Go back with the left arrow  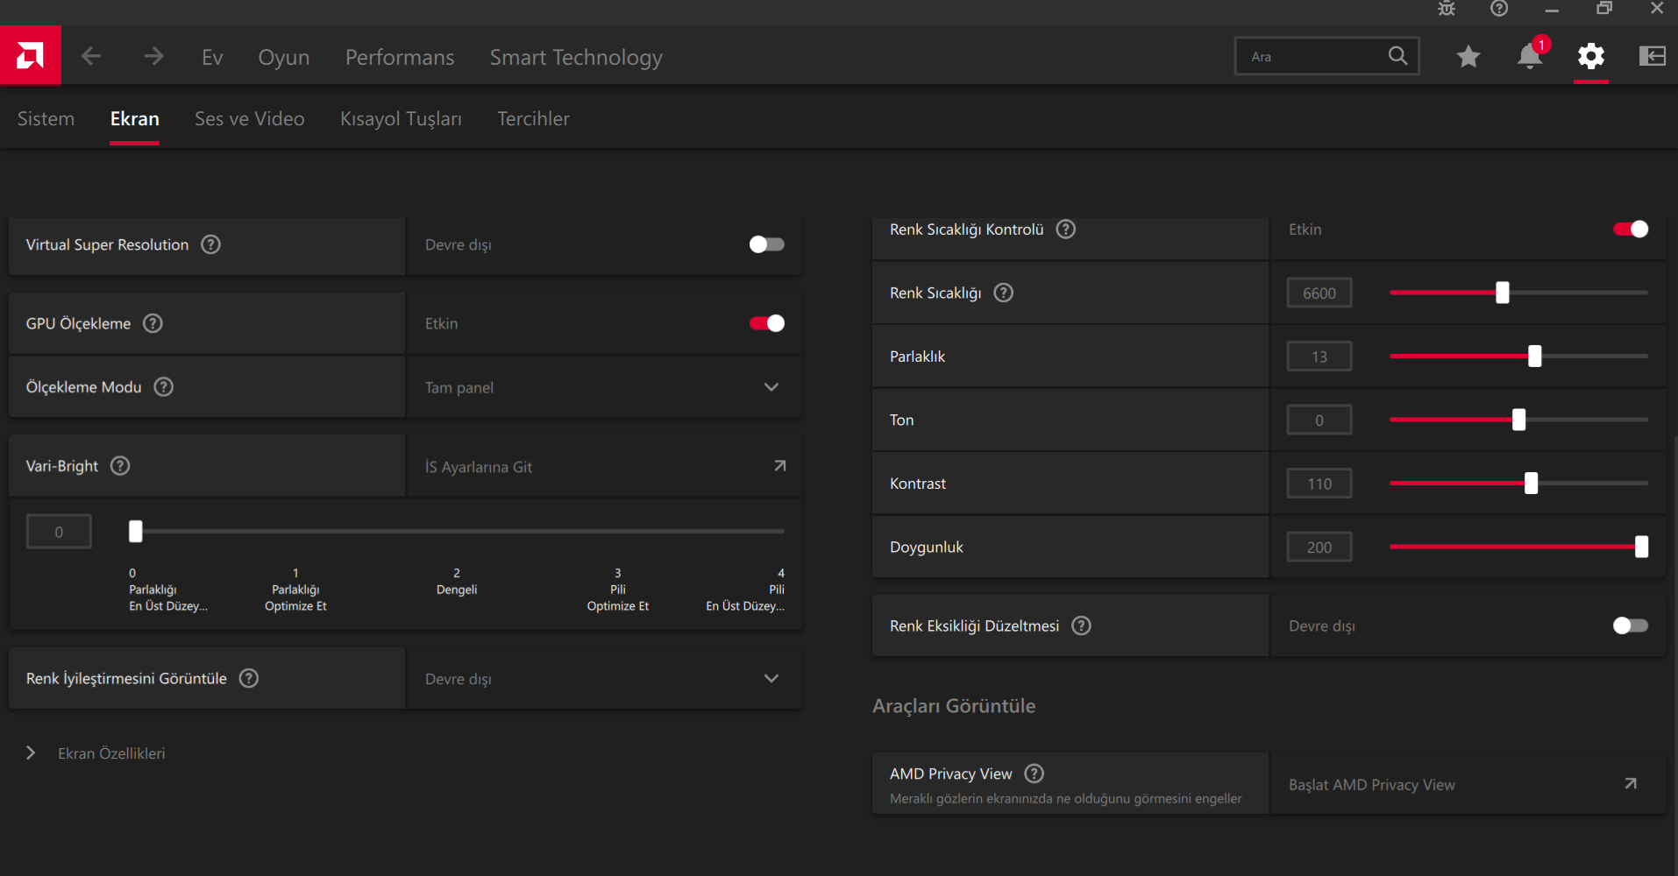pyautogui.click(x=91, y=57)
